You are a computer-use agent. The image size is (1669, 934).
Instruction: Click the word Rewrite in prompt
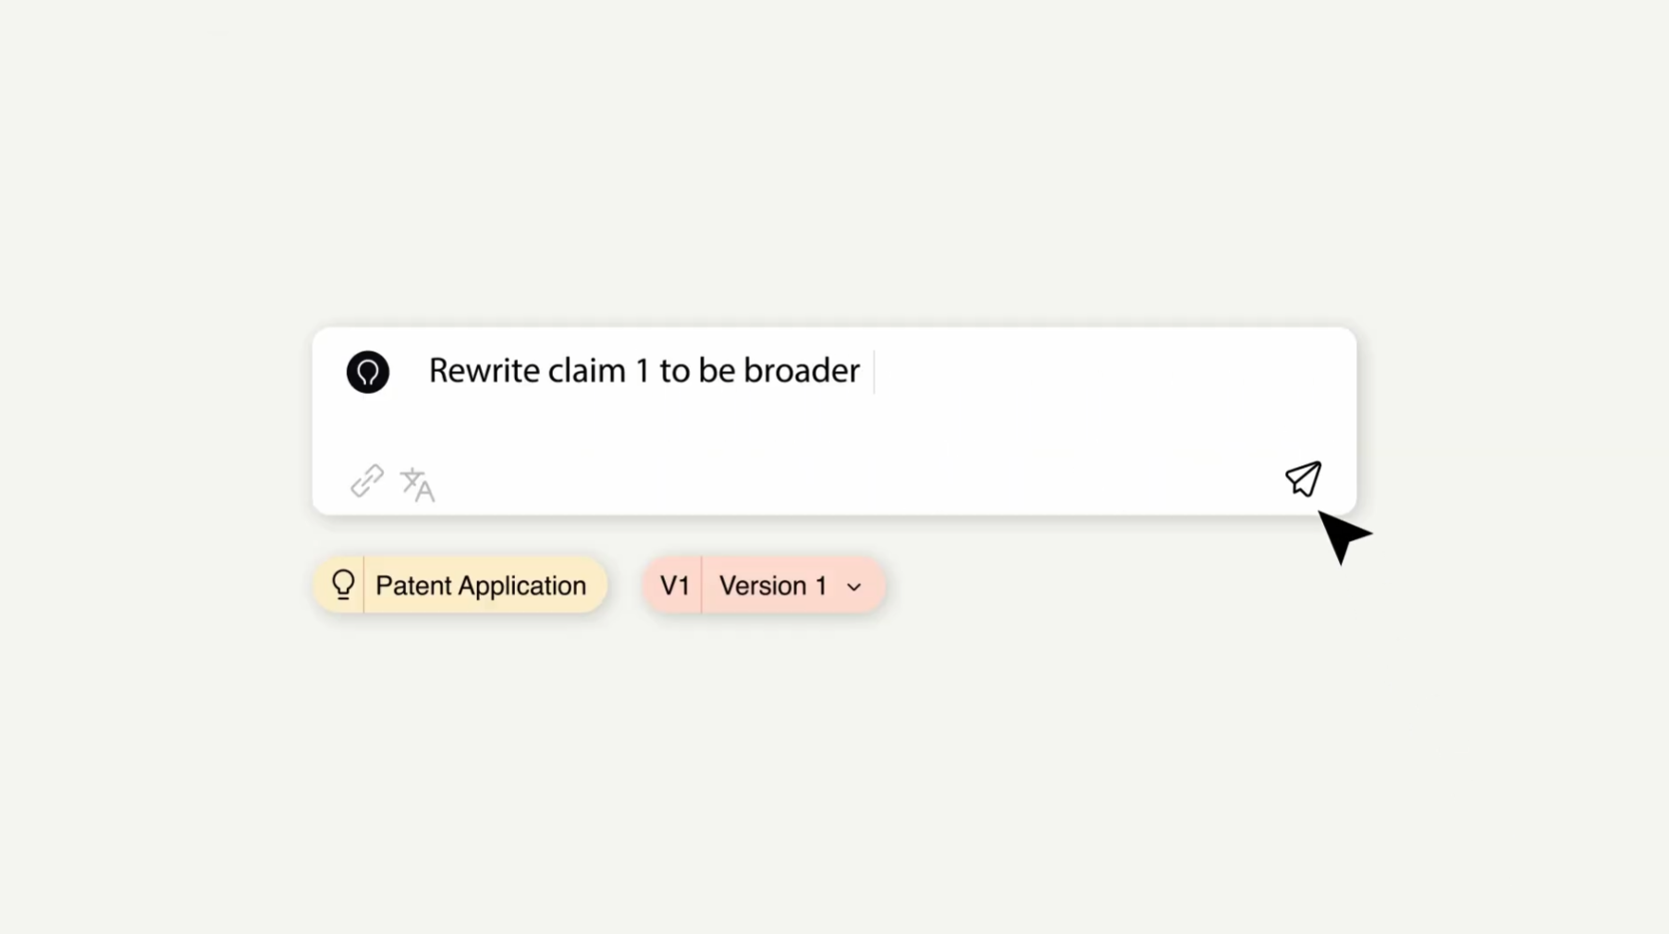coord(484,372)
